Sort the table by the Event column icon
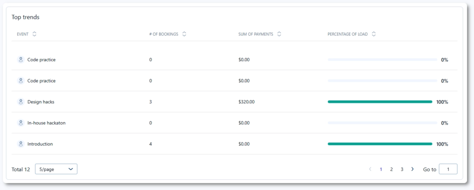This screenshot has width=474, height=190. tap(35, 34)
